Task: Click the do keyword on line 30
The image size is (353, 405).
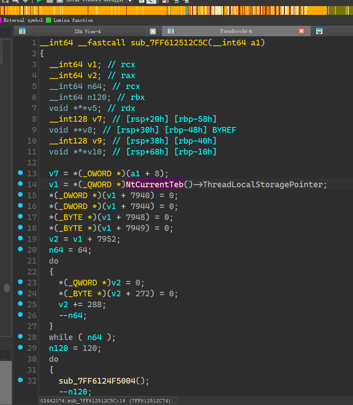Action: coord(54,359)
